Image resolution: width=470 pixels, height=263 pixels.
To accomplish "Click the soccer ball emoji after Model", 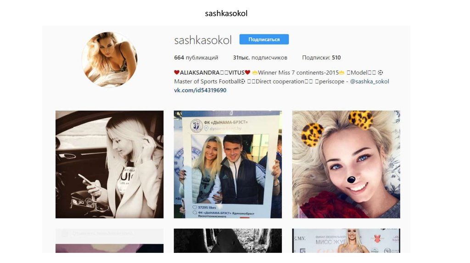I will (x=380, y=72).
